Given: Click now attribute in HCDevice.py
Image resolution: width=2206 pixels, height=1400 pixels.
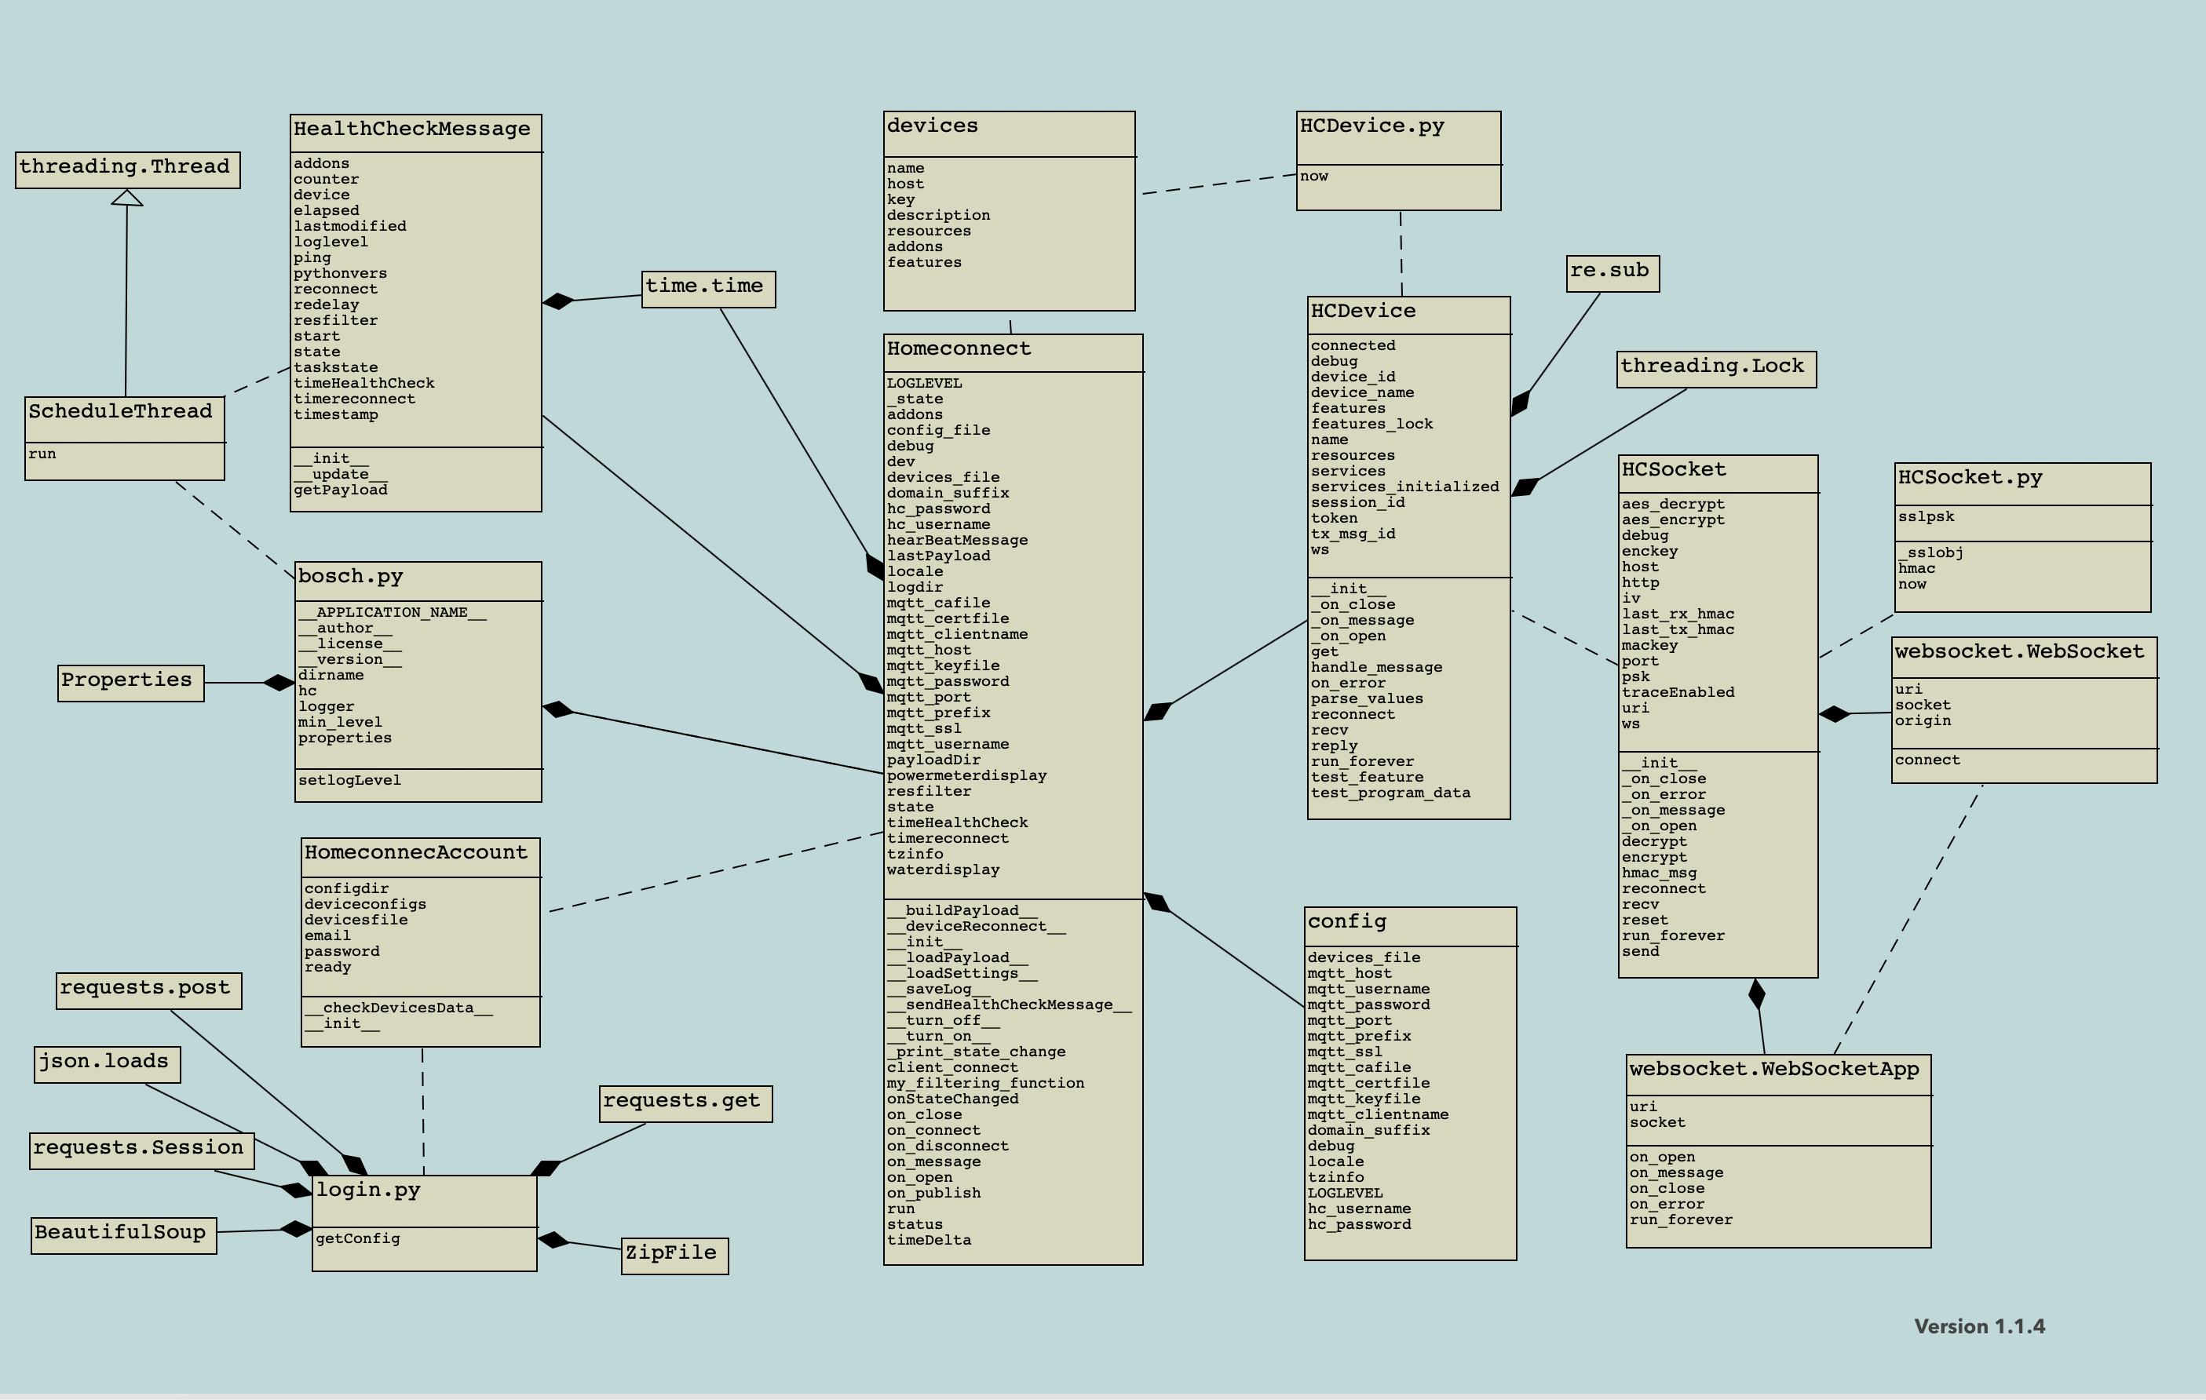Looking at the screenshot, I should [1313, 176].
